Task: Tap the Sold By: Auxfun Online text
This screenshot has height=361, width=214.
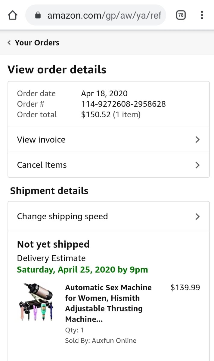Action: click(101, 341)
